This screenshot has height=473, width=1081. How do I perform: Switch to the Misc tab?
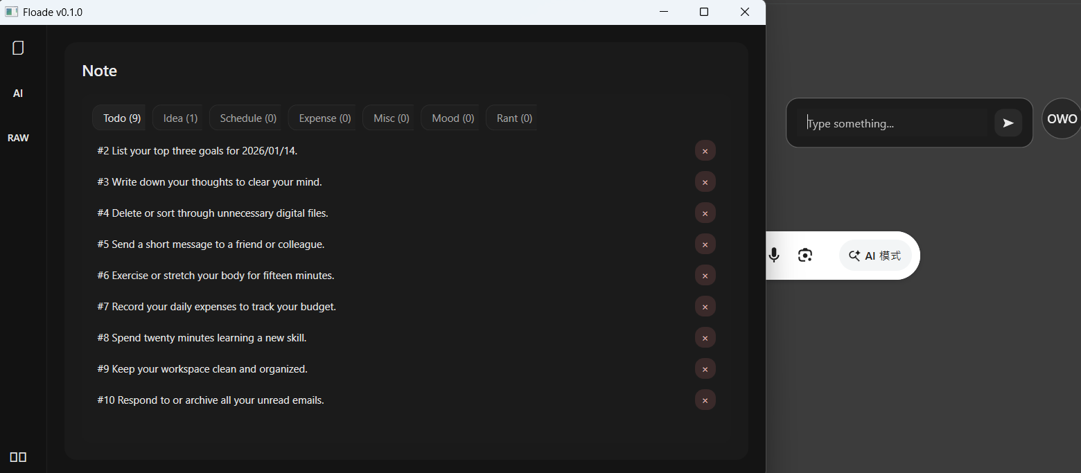(x=389, y=118)
